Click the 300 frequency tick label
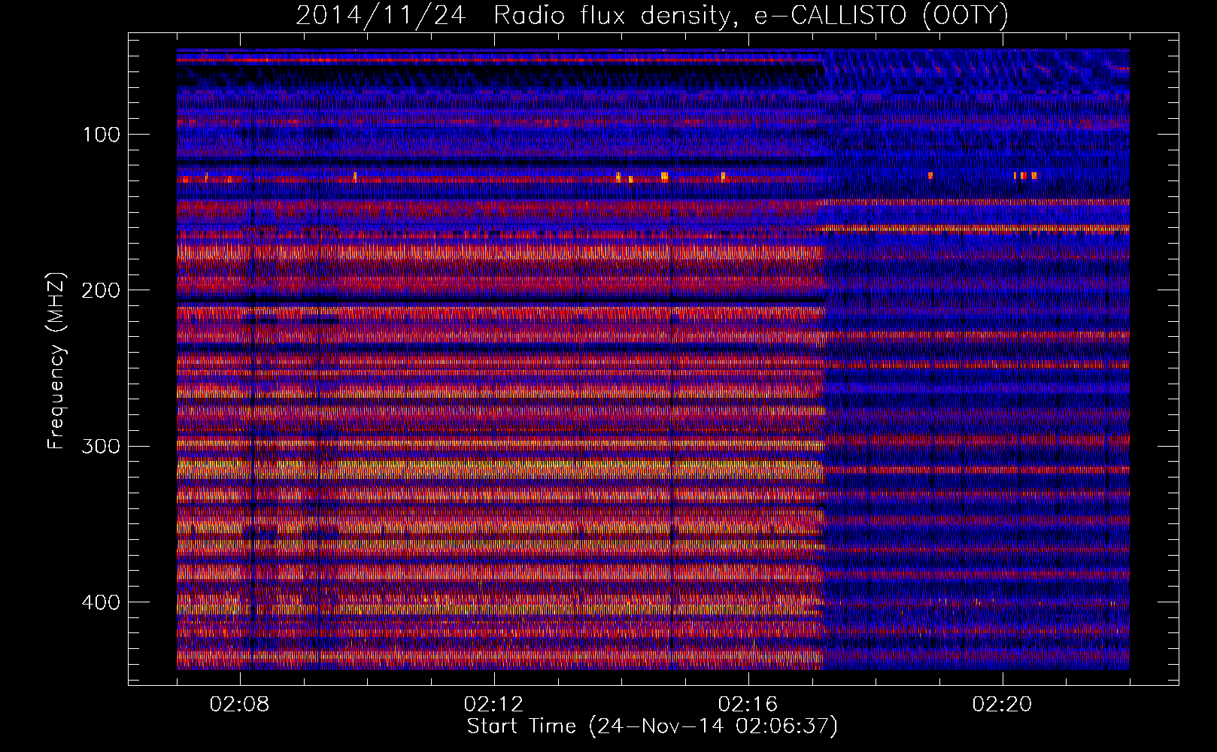1217x752 pixels. (102, 446)
